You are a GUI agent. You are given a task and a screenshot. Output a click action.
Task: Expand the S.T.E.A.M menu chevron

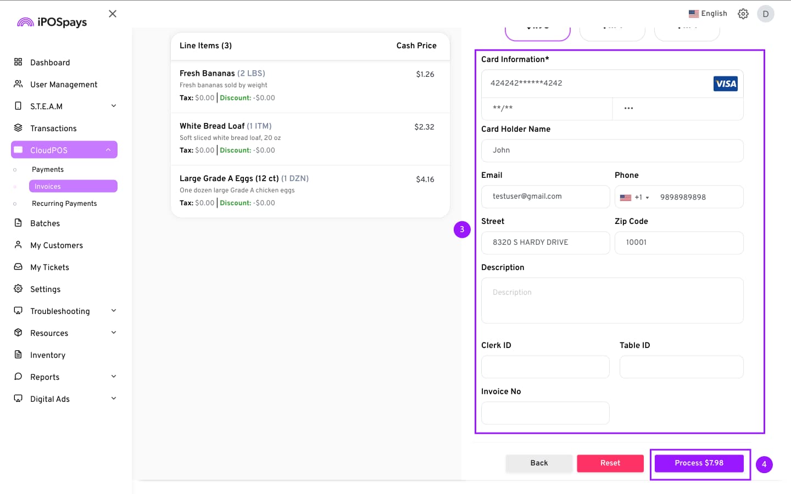[114, 106]
